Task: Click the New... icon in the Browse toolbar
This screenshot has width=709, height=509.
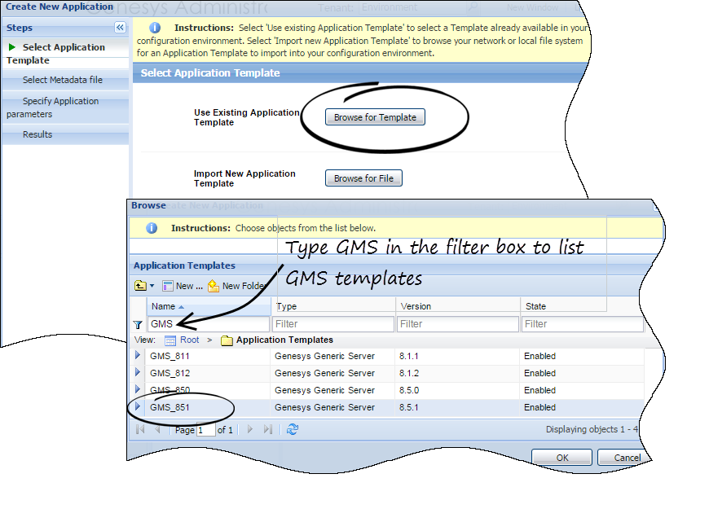Action: point(173,286)
